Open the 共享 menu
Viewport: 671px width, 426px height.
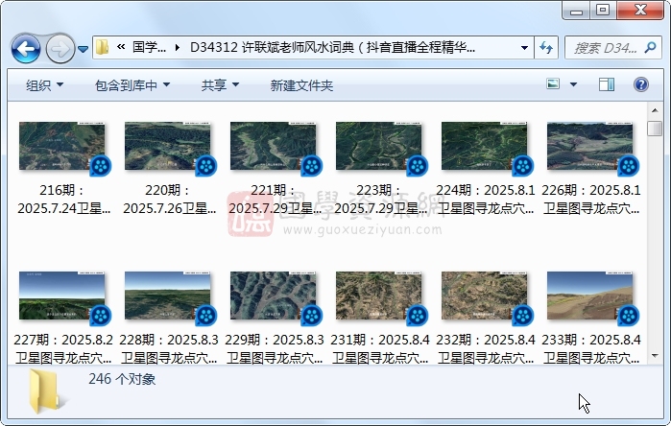point(220,85)
